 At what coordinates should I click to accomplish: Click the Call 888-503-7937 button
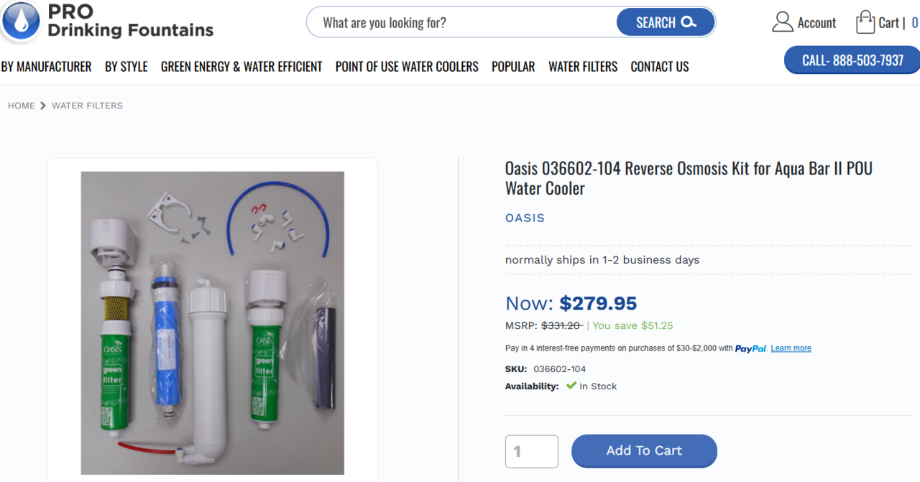[852, 60]
